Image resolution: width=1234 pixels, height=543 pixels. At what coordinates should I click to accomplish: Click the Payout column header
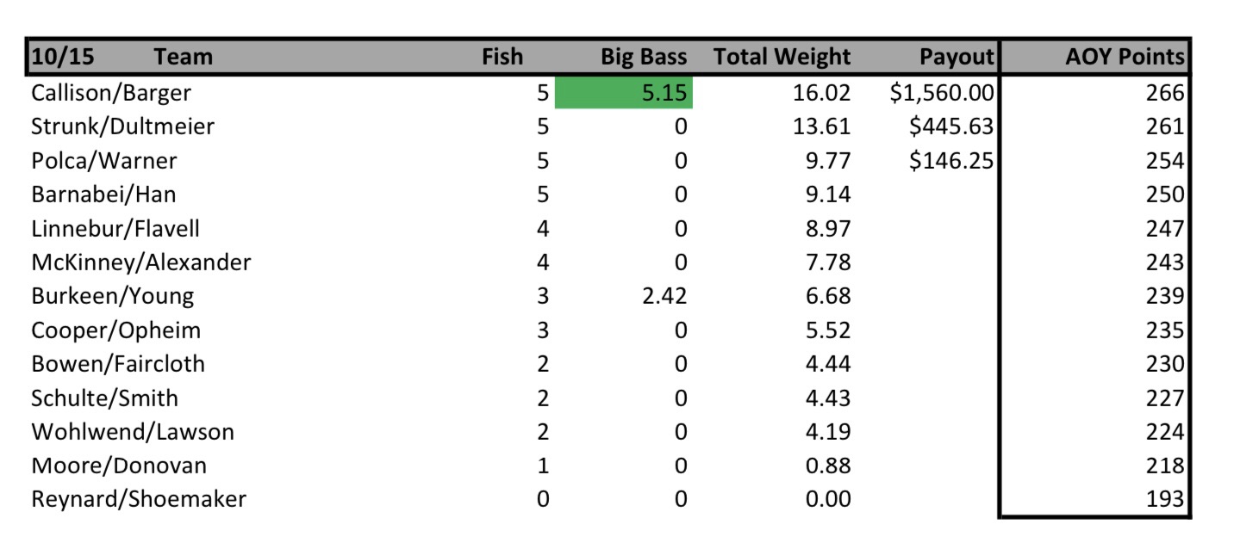pyautogui.click(x=957, y=58)
